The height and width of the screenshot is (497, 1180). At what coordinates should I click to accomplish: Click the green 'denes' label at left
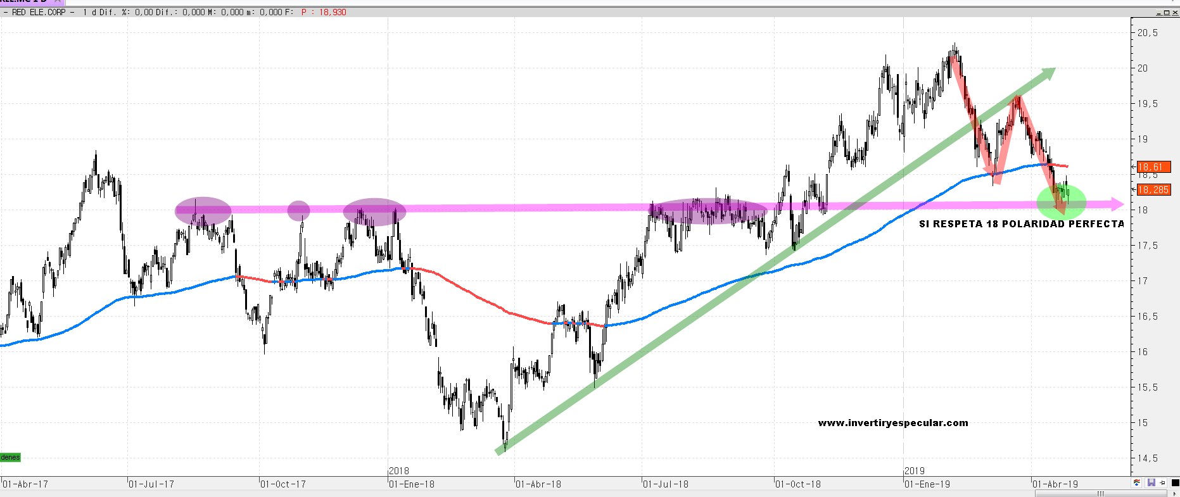coord(10,457)
